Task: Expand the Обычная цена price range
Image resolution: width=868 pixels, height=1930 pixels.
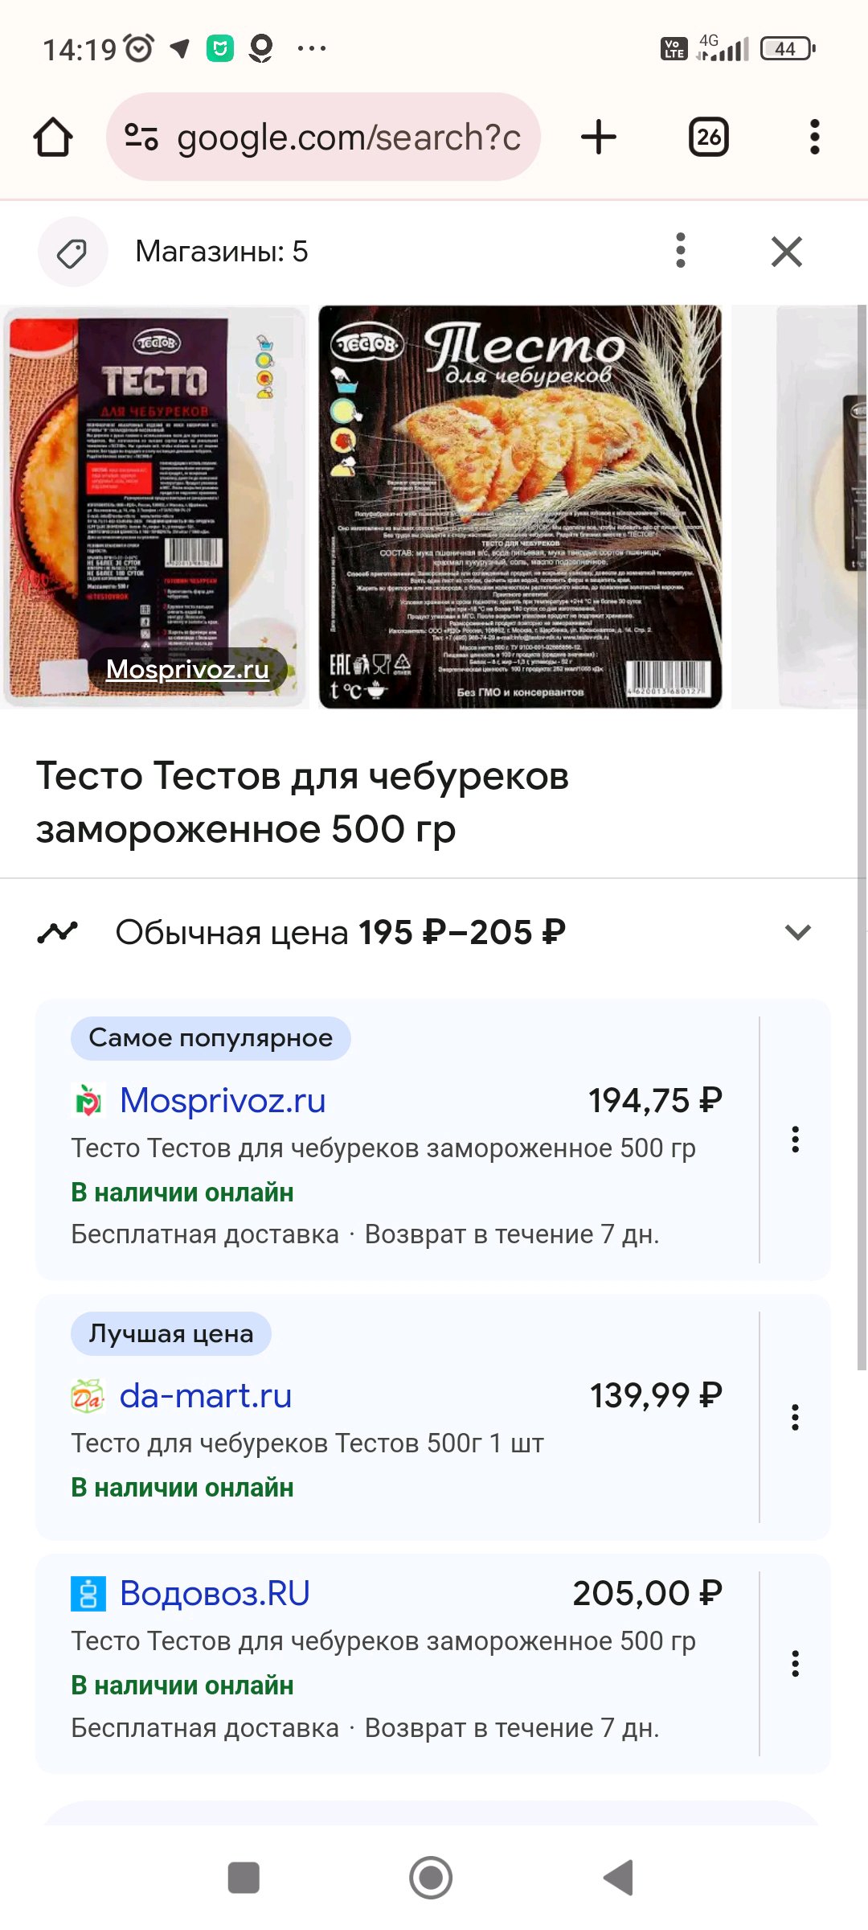Action: [797, 933]
